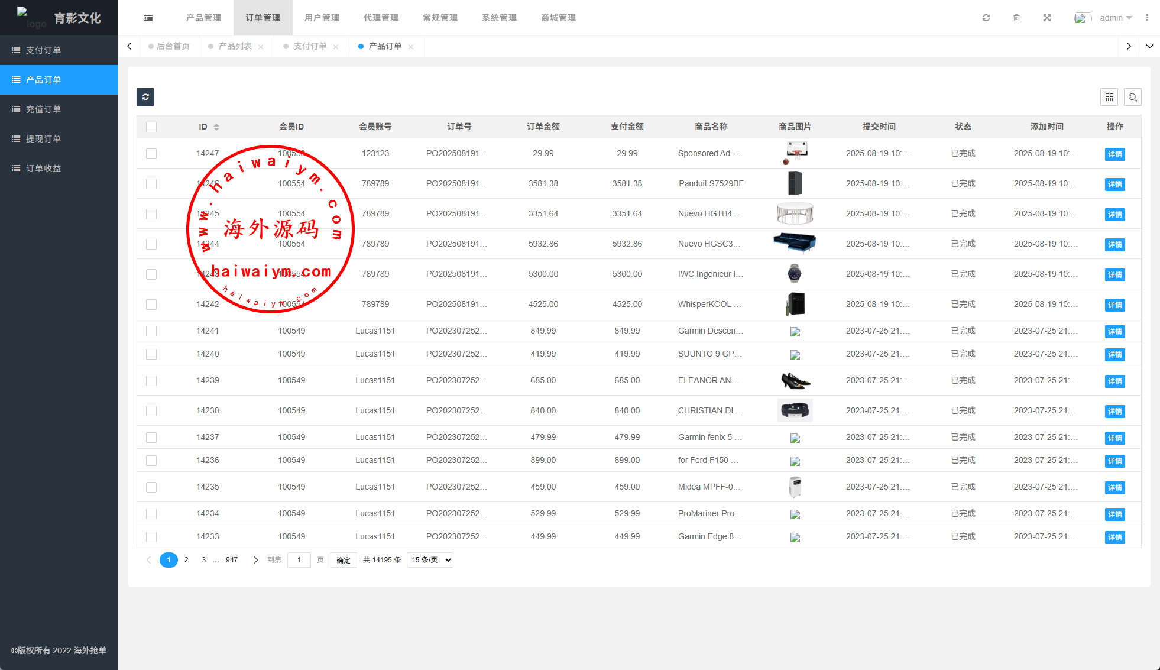Viewport: 1160px width, 670px height.
Task: Click the refresh icon in top header
Action: click(986, 18)
